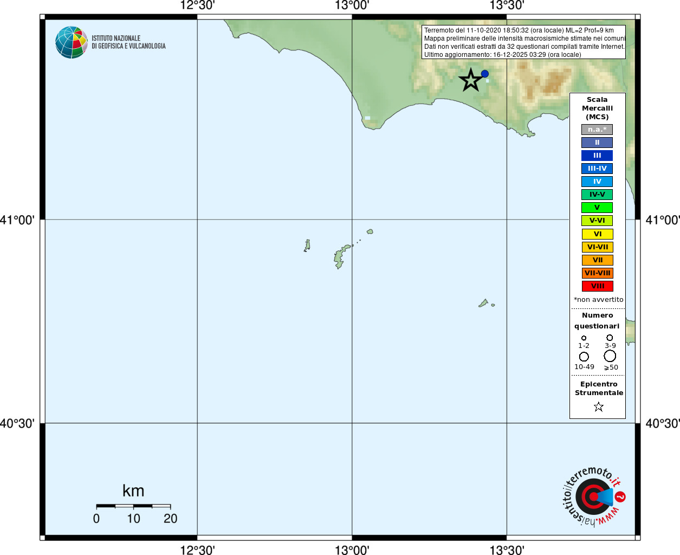Select the light blue IV intensity swatch
Image resolution: width=680 pixels, height=555 pixels.
597,182
